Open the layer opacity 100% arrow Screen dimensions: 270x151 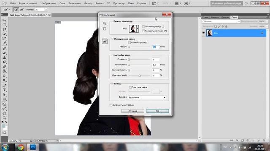coord(267,21)
